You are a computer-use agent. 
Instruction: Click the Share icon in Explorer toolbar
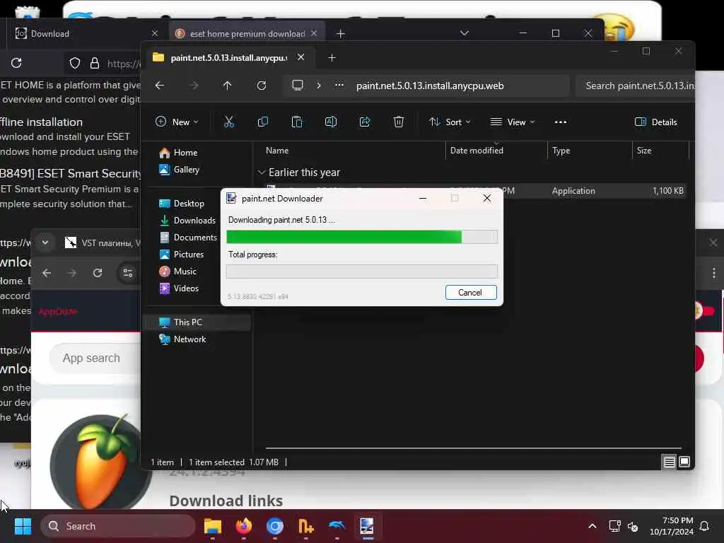click(x=365, y=122)
